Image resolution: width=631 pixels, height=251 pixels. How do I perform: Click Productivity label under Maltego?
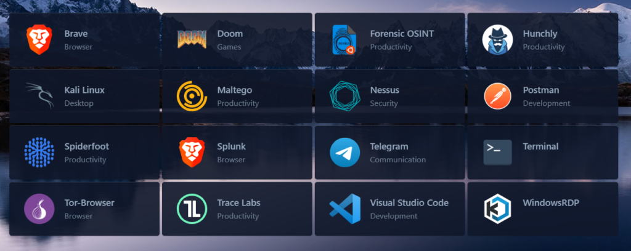pos(238,103)
